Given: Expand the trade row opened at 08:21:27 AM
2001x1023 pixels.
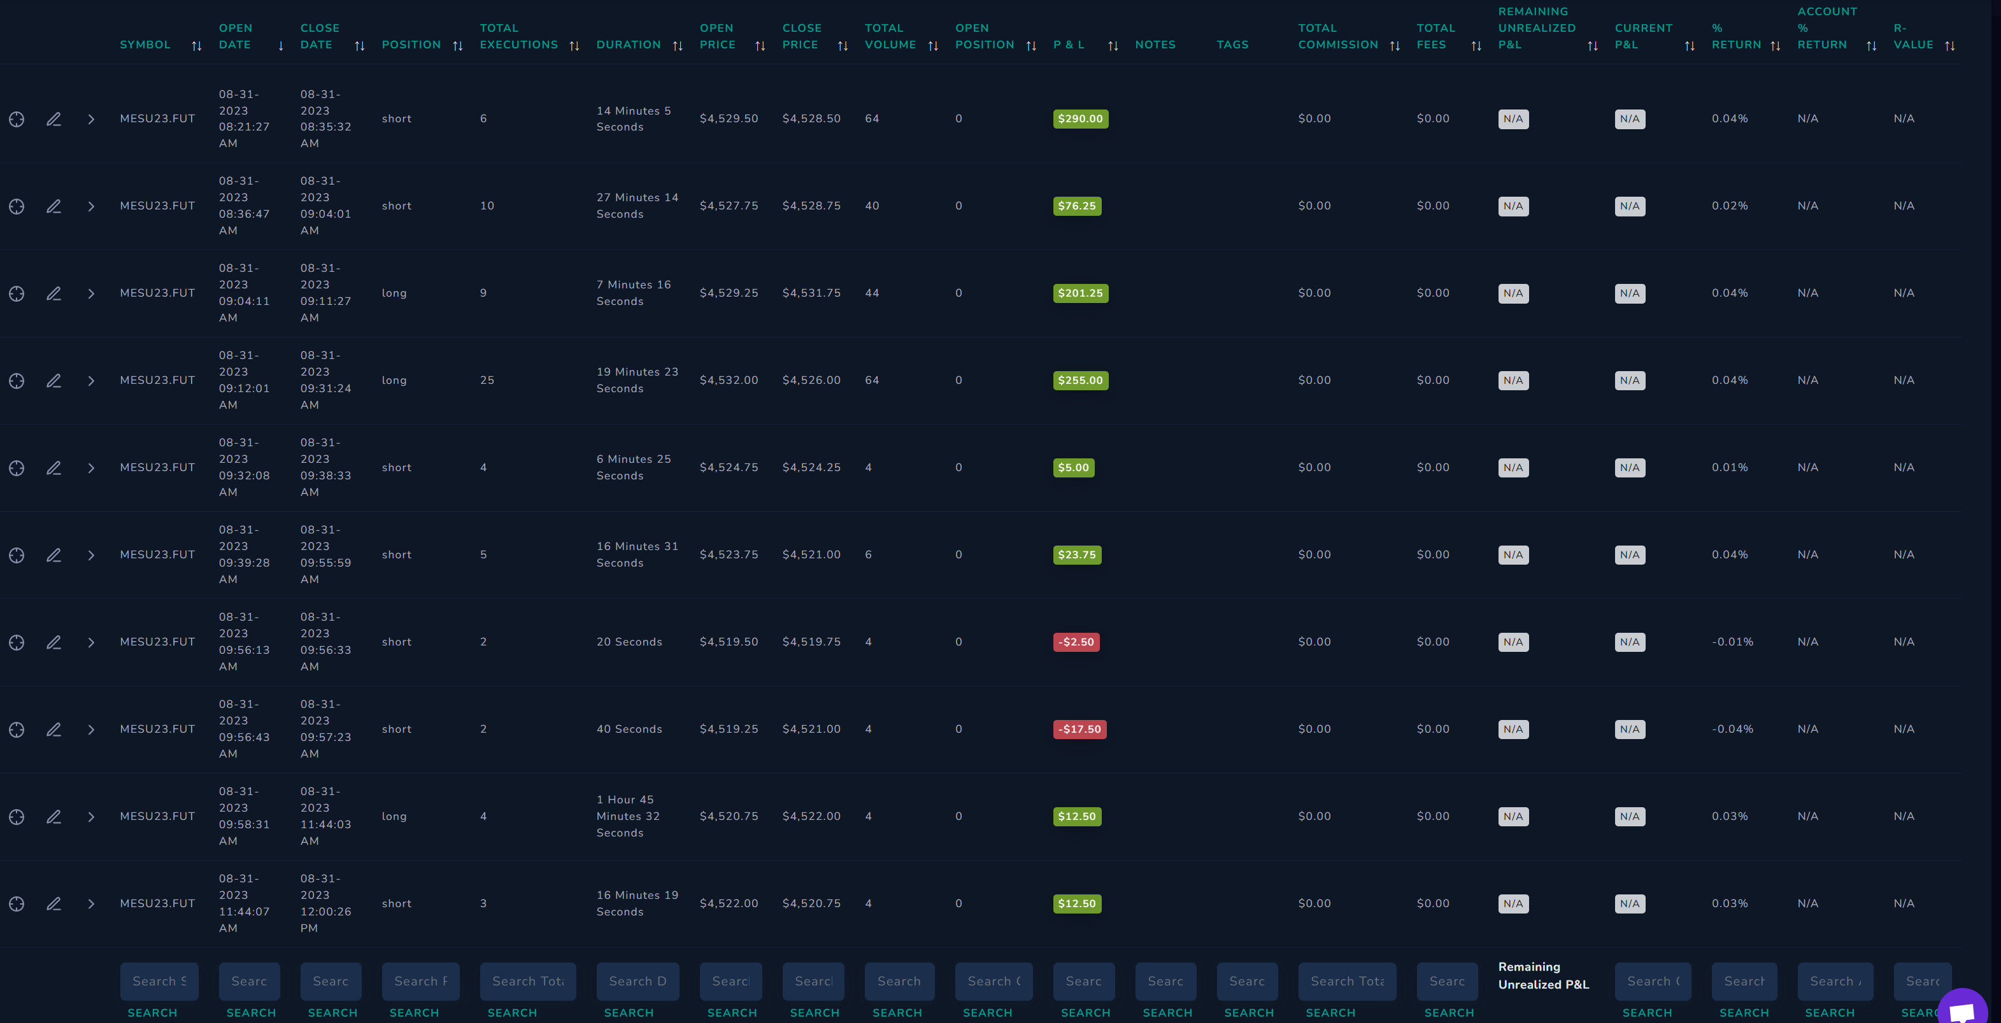Looking at the screenshot, I should [x=91, y=119].
